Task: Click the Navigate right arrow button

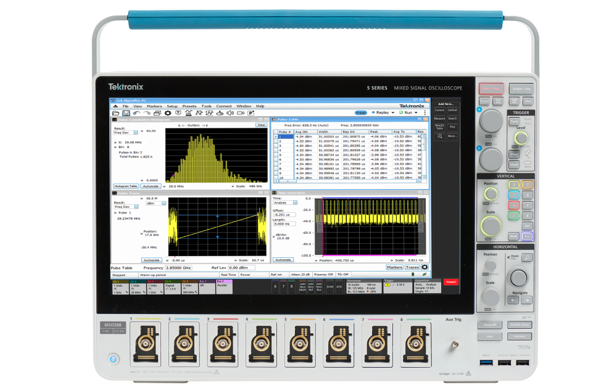Action: click(x=527, y=301)
